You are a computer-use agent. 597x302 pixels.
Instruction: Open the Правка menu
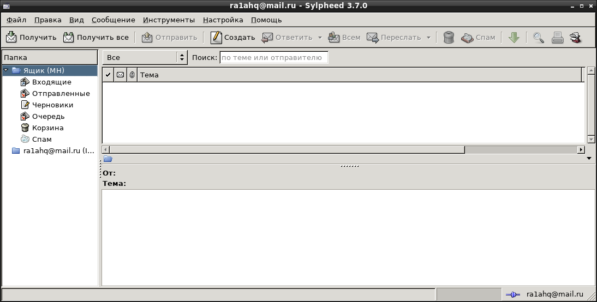[x=48, y=20]
